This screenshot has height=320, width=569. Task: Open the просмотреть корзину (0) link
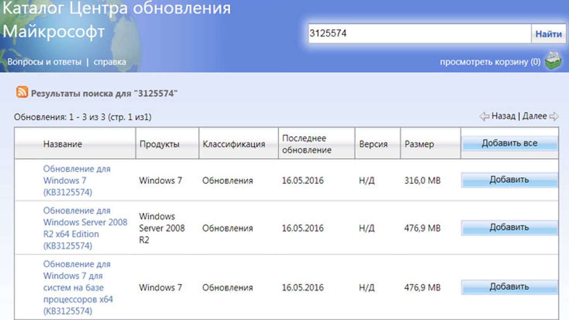[490, 62]
